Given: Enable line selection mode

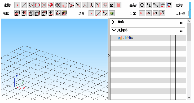Looking at the screenshot, I should pyautogui.click(x=98, y=13).
